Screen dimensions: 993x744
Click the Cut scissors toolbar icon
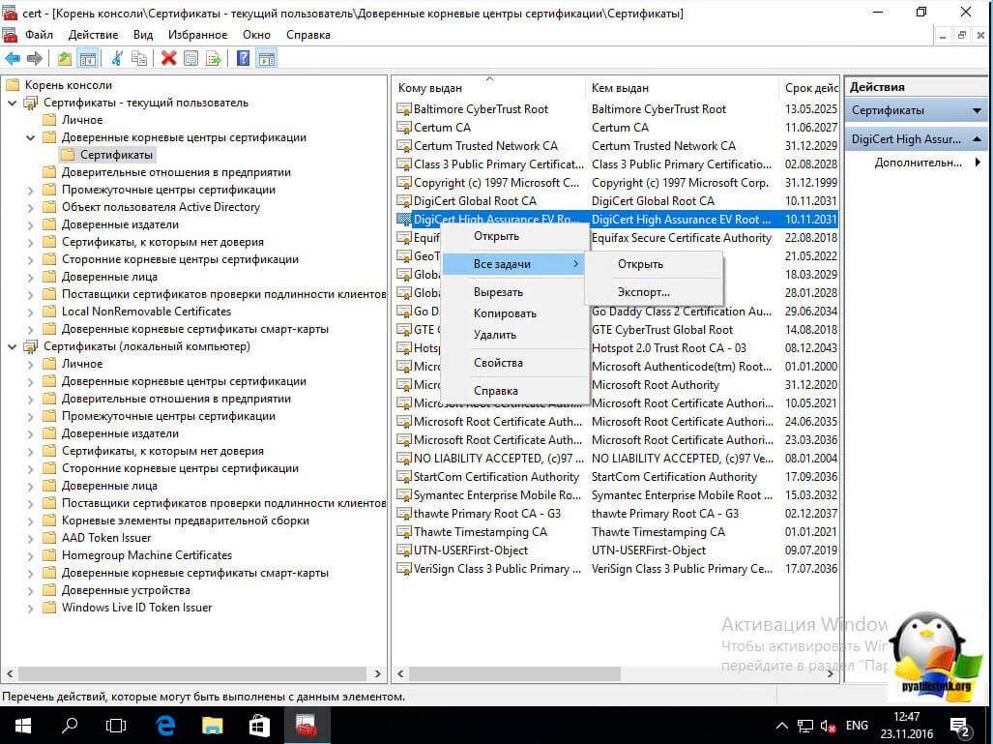(117, 59)
